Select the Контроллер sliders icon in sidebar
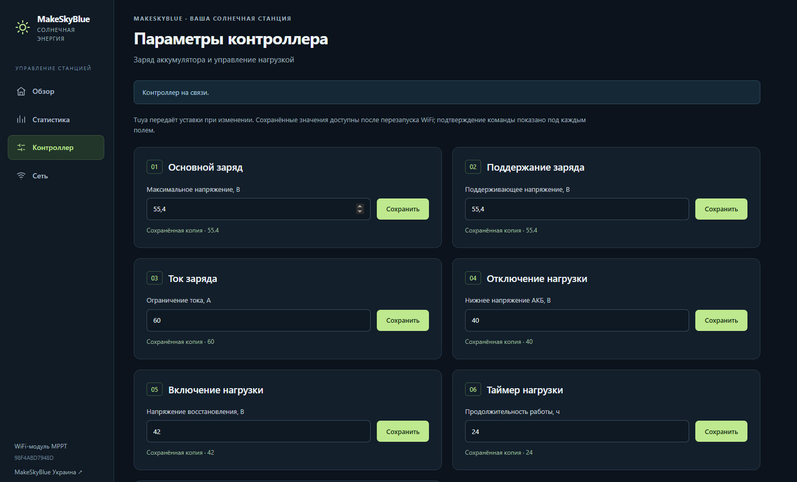 tap(21, 147)
